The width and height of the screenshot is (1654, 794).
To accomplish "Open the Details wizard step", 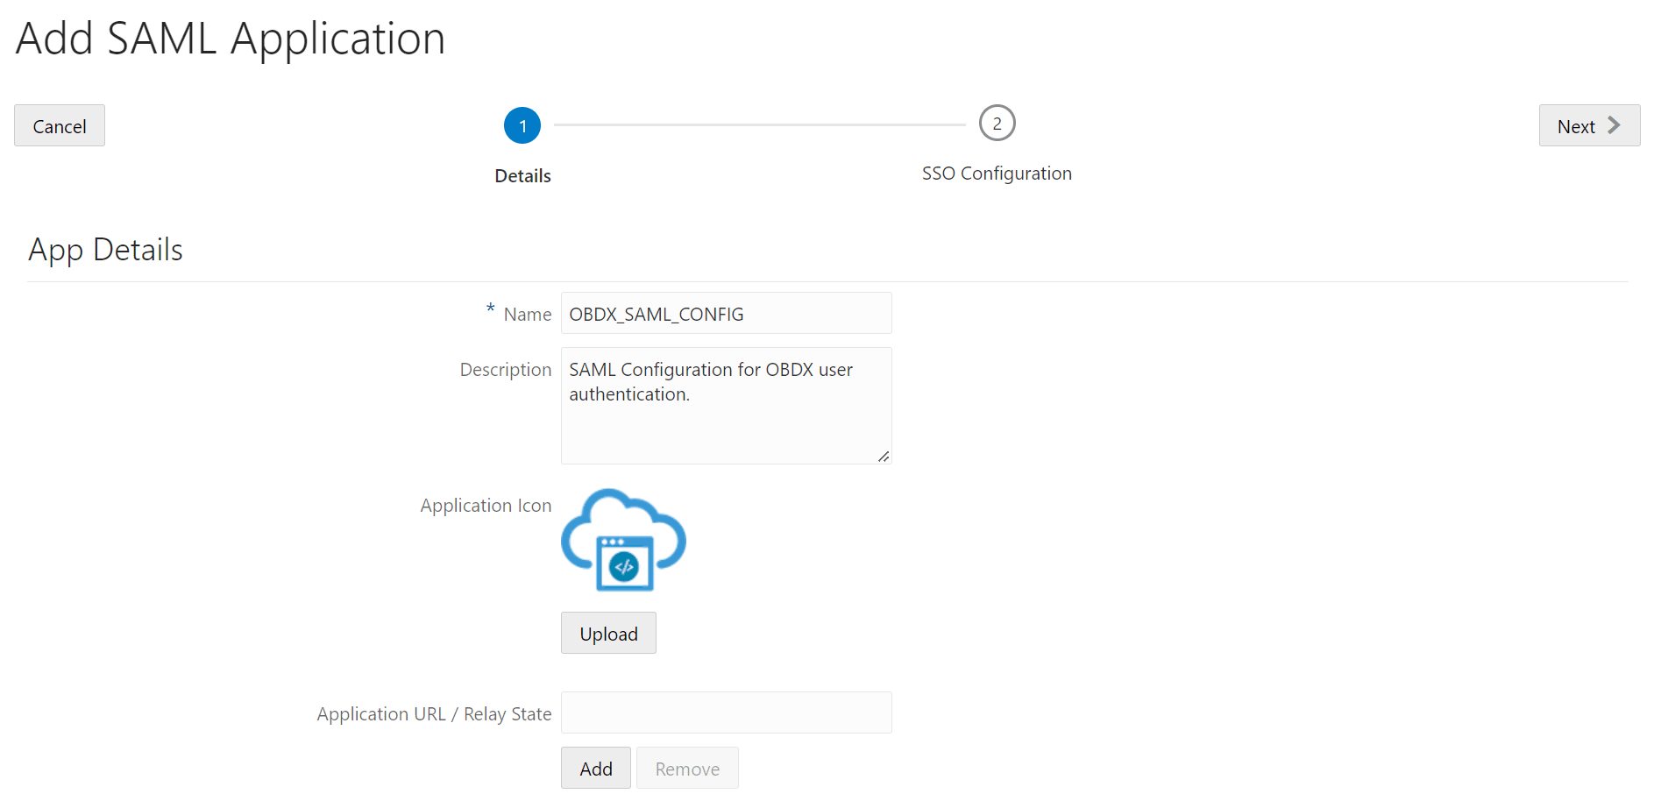I will coord(522,175).
